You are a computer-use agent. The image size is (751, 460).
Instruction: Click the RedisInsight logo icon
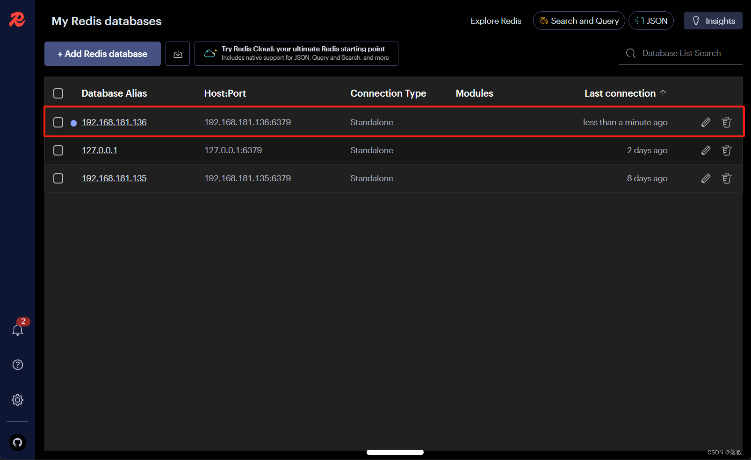coord(17,20)
